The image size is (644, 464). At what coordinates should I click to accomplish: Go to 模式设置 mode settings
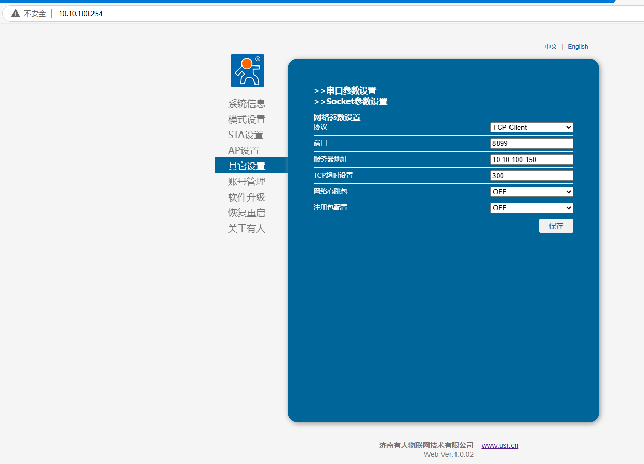[247, 120]
